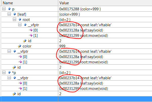Select value 2 of root's id
152x102 pixels.
pos(60,41)
